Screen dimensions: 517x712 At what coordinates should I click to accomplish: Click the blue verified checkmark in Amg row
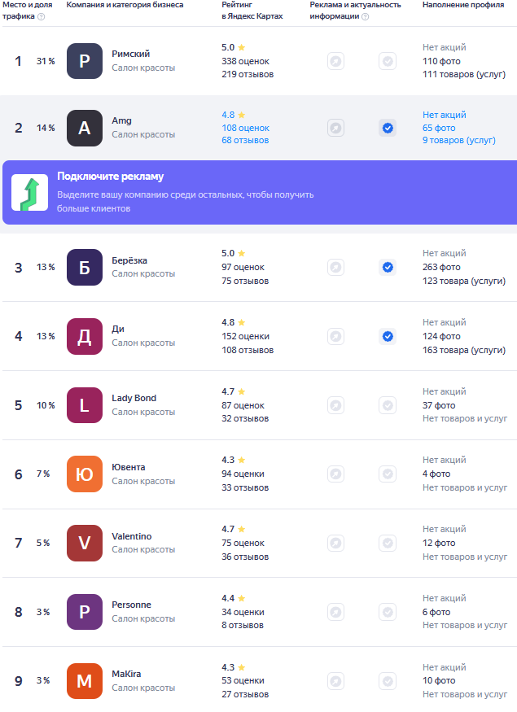coord(388,128)
